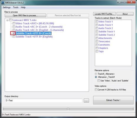The height and width of the screenshot is (118, 137).
Task: Check Use 'Video', 'Audio' and 'Subtitle' option
Action: tap(99, 81)
